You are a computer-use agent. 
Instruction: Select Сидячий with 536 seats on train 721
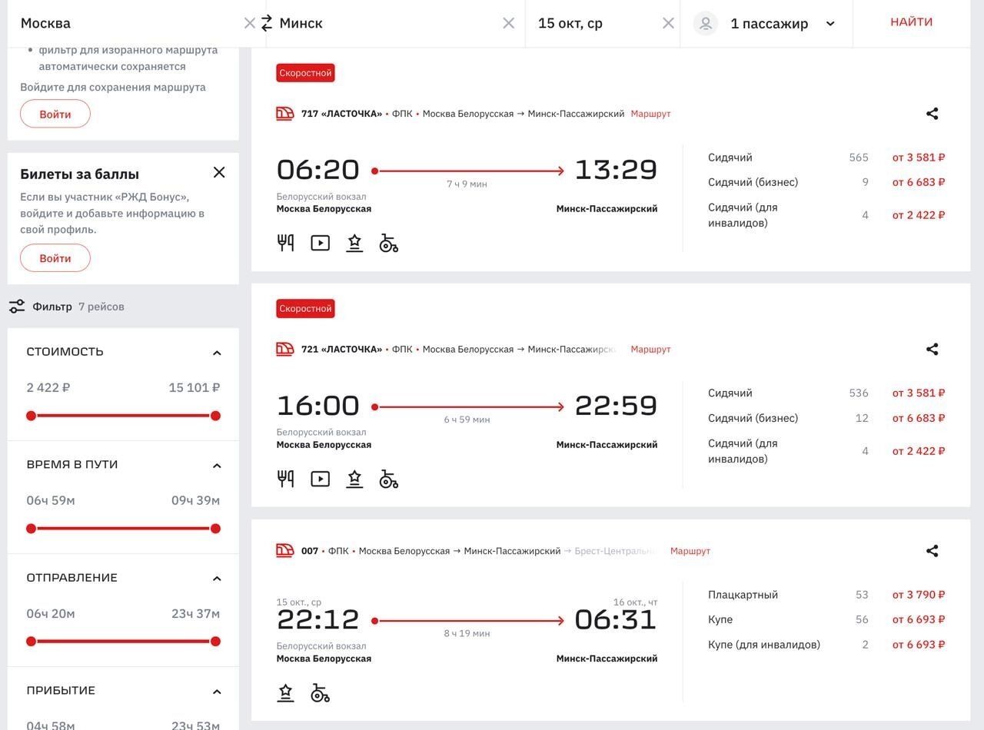(826, 393)
